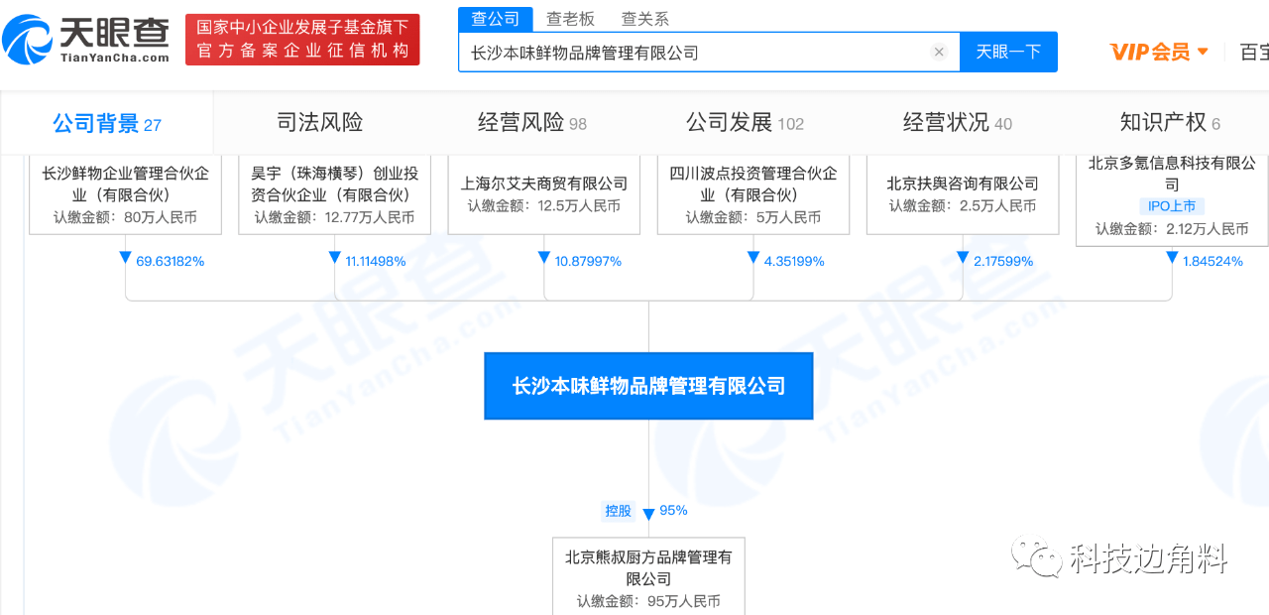Click 认缴金额：2.5万人民币 text
1269x615 pixels.
point(963,206)
